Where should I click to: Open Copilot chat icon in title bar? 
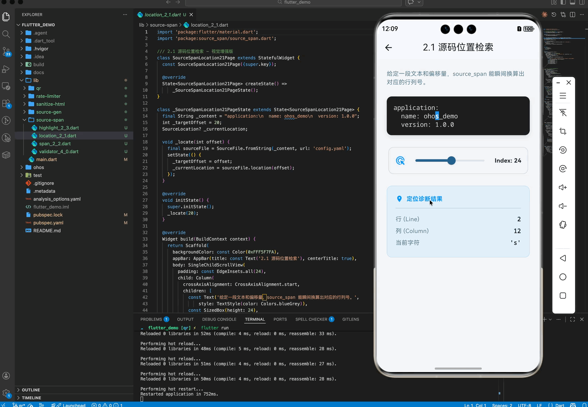411,2
